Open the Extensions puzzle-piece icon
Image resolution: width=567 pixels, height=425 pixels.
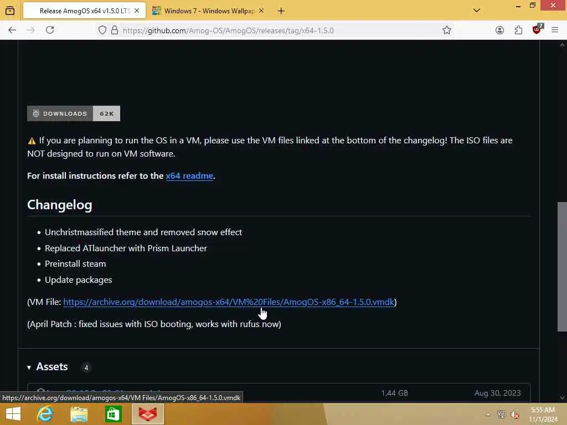point(518,30)
